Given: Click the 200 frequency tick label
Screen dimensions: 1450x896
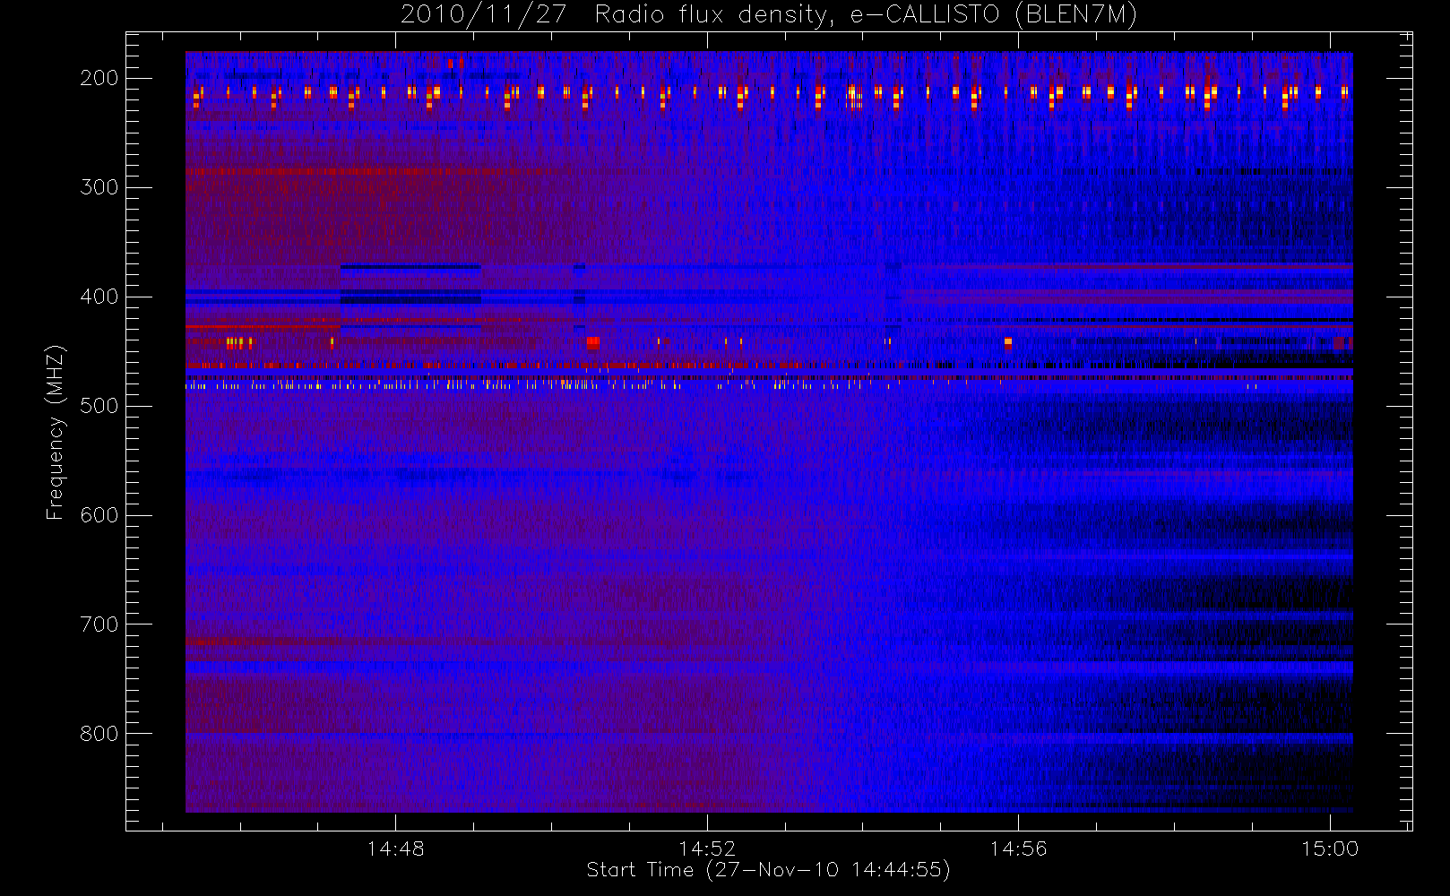Looking at the screenshot, I should [99, 78].
